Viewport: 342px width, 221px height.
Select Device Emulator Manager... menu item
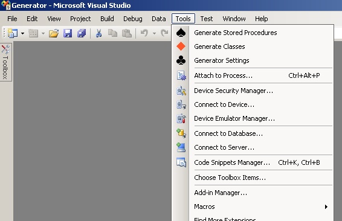pyautogui.click(x=253, y=118)
